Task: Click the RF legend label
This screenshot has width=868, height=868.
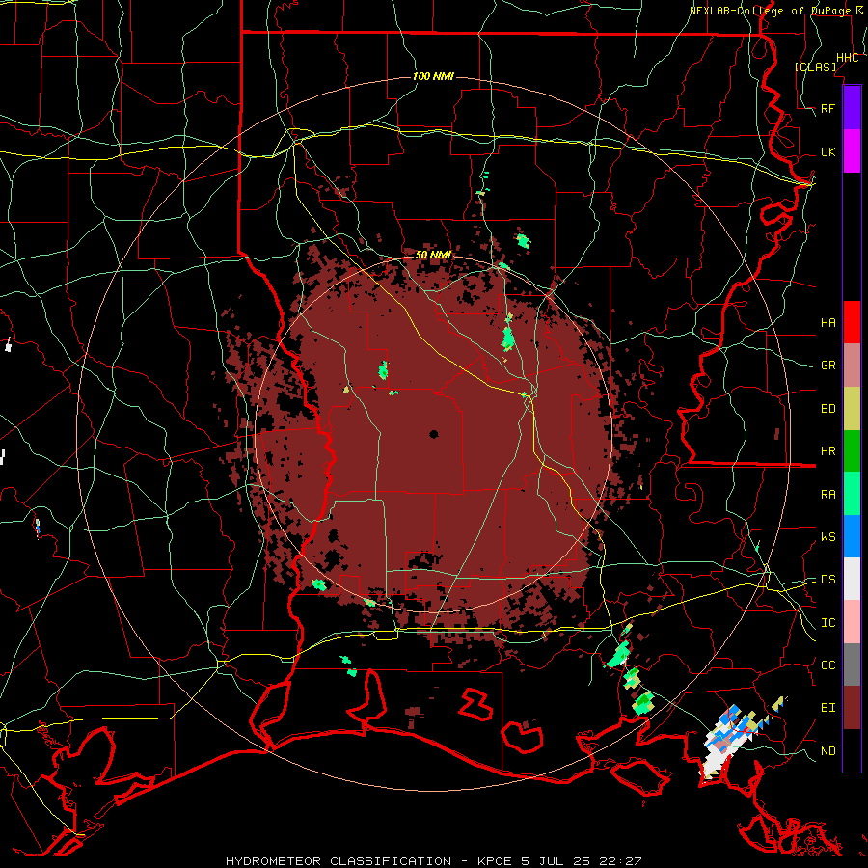Action: 827,108
